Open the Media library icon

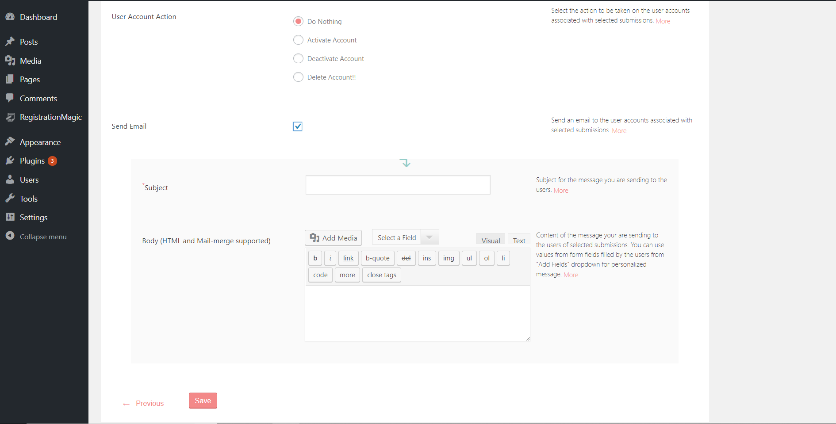coord(10,61)
